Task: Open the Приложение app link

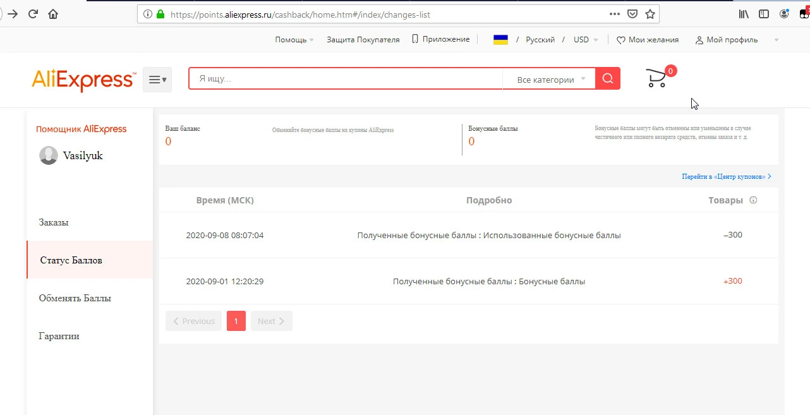Action: click(x=441, y=39)
